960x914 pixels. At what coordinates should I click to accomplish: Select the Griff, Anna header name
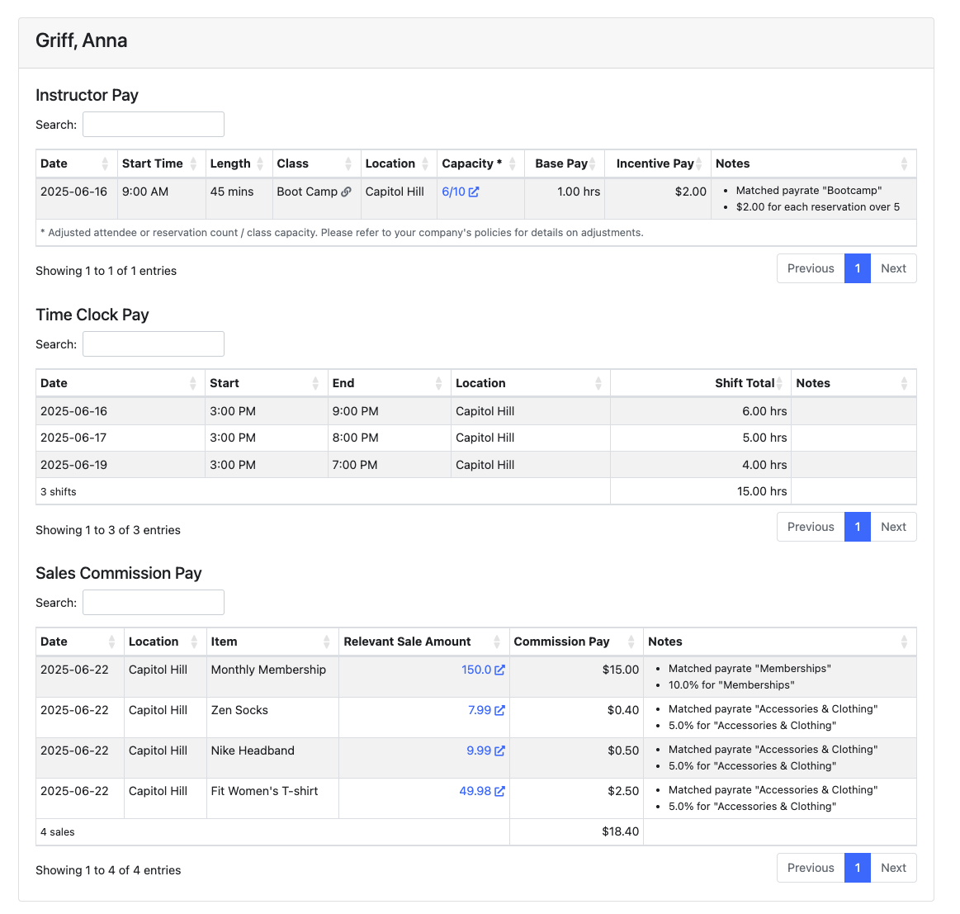click(x=82, y=40)
